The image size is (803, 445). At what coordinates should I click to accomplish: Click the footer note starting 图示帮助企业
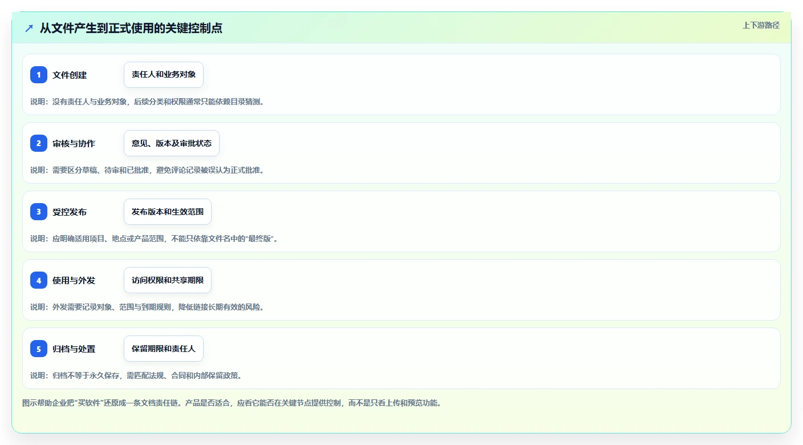coord(232,403)
